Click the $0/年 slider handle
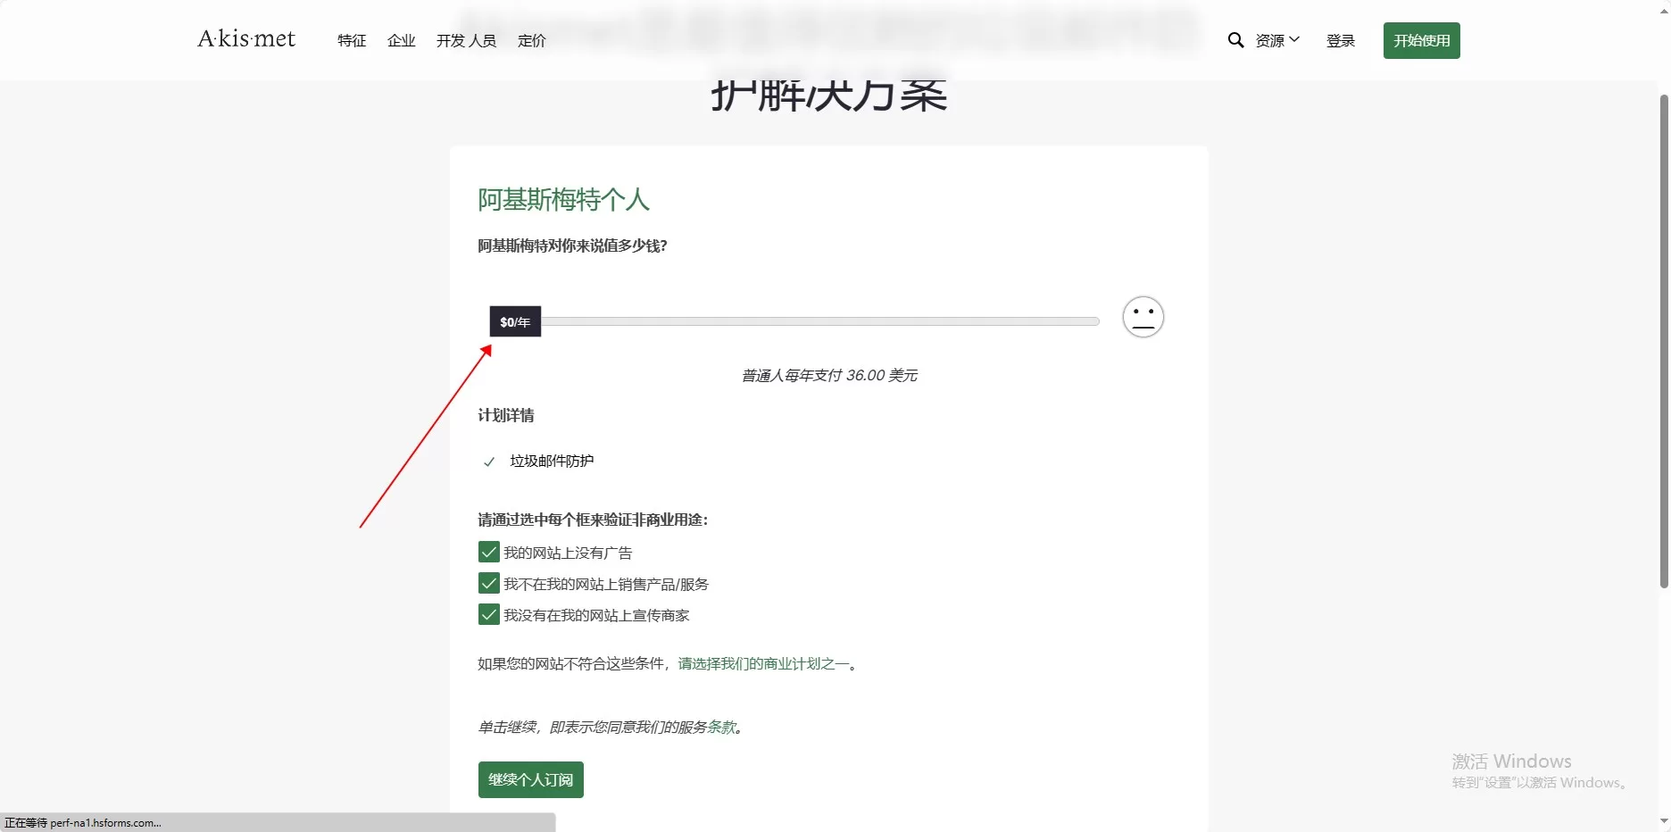The height and width of the screenshot is (832, 1671). click(x=515, y=321)
